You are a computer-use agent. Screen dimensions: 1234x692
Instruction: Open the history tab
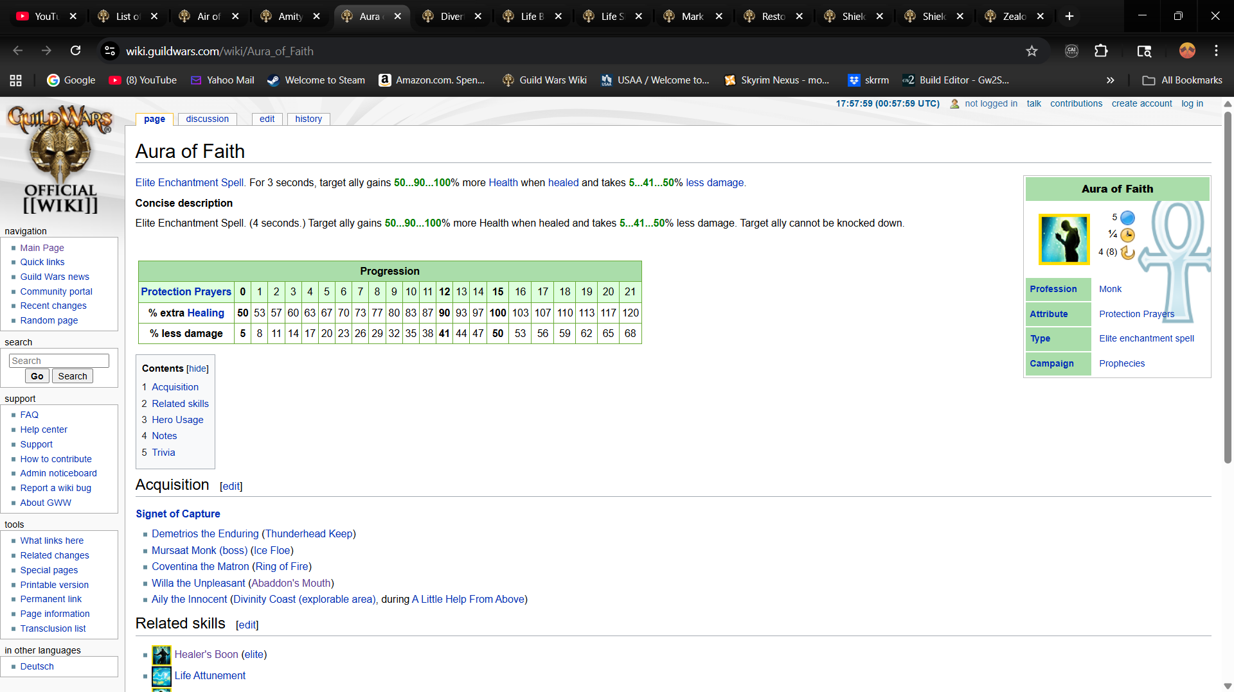click(308, 119)
